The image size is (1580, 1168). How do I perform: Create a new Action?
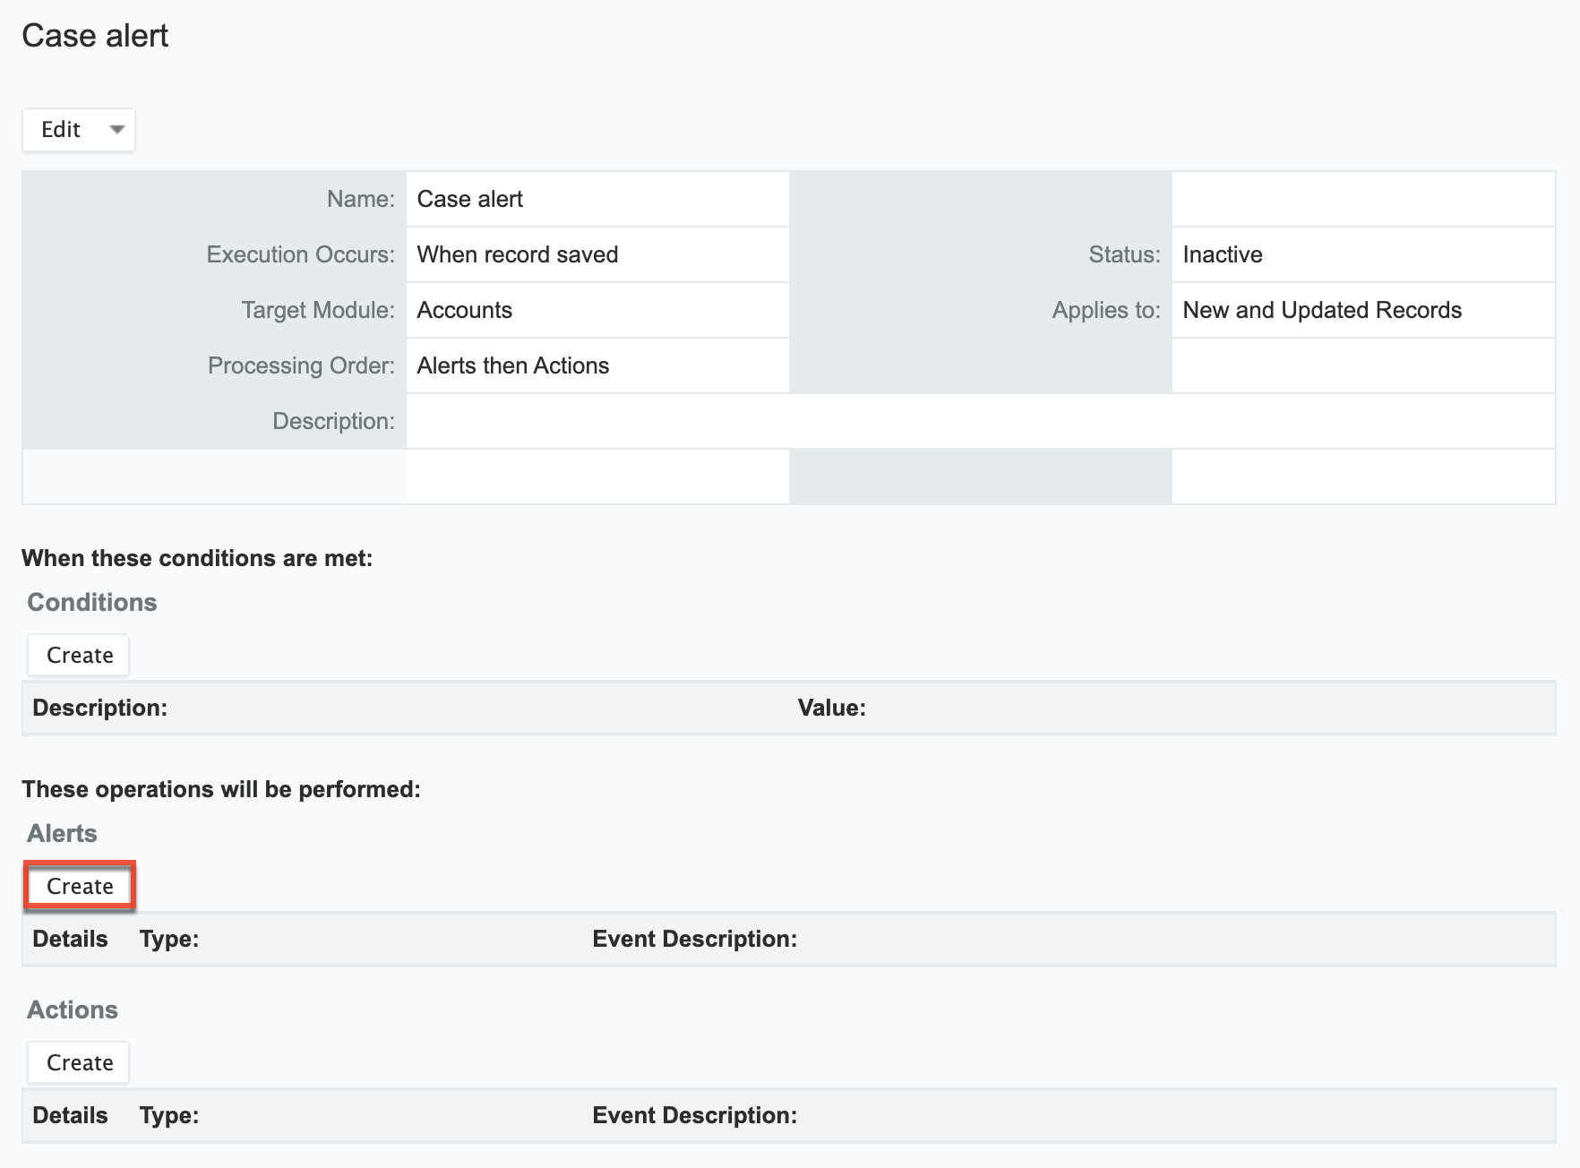click(78, 1062)
